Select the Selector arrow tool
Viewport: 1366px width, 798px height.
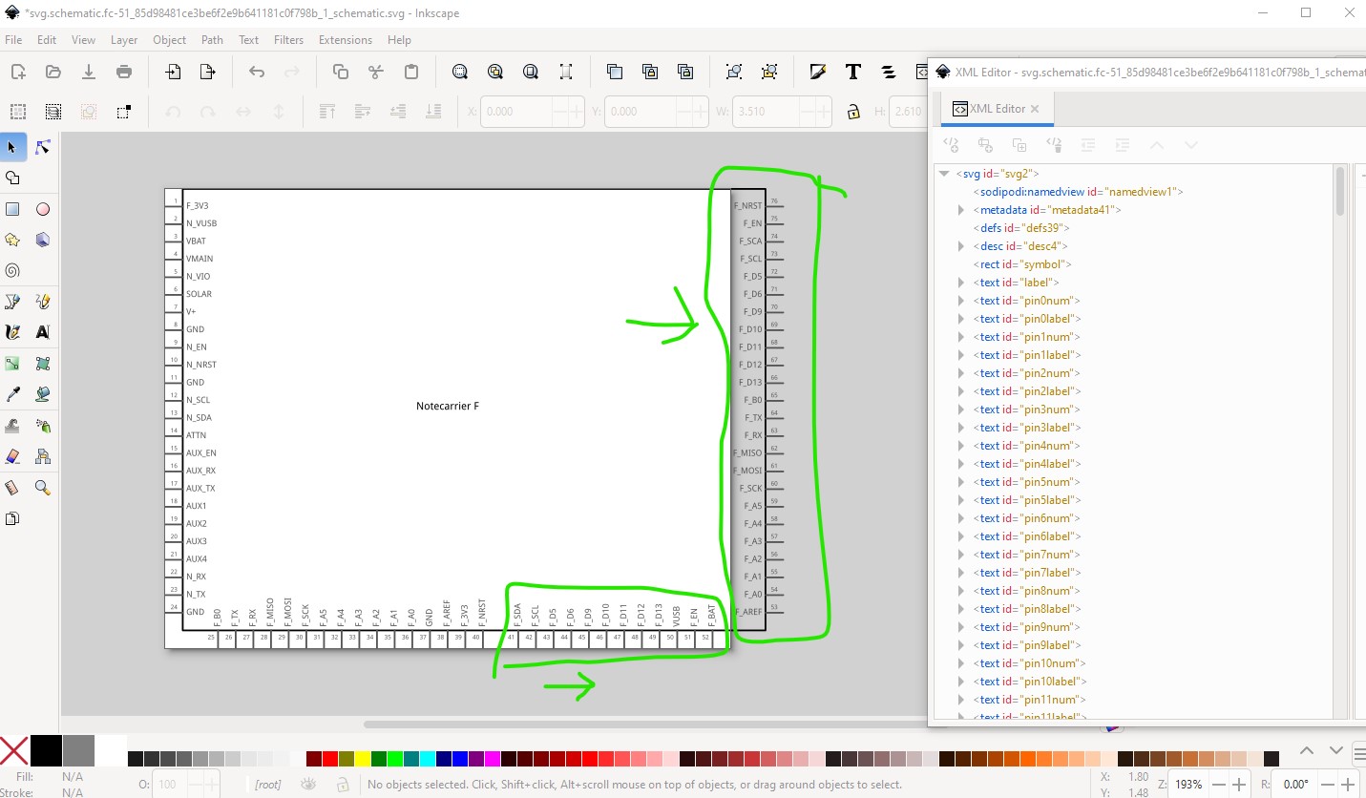(x=12, y=147)
